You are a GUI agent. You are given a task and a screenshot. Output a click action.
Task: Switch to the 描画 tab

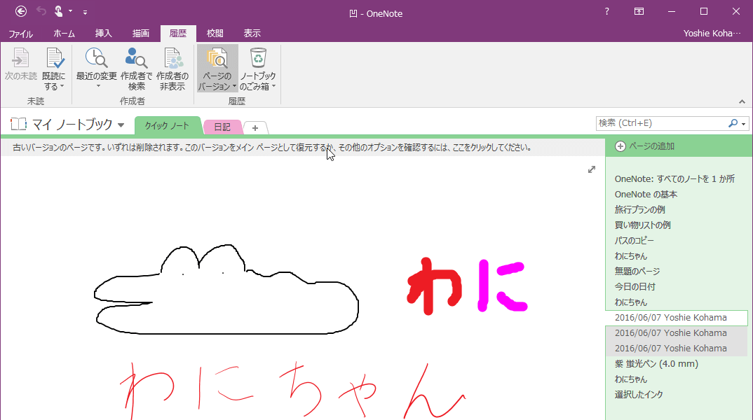click(141, 34)
